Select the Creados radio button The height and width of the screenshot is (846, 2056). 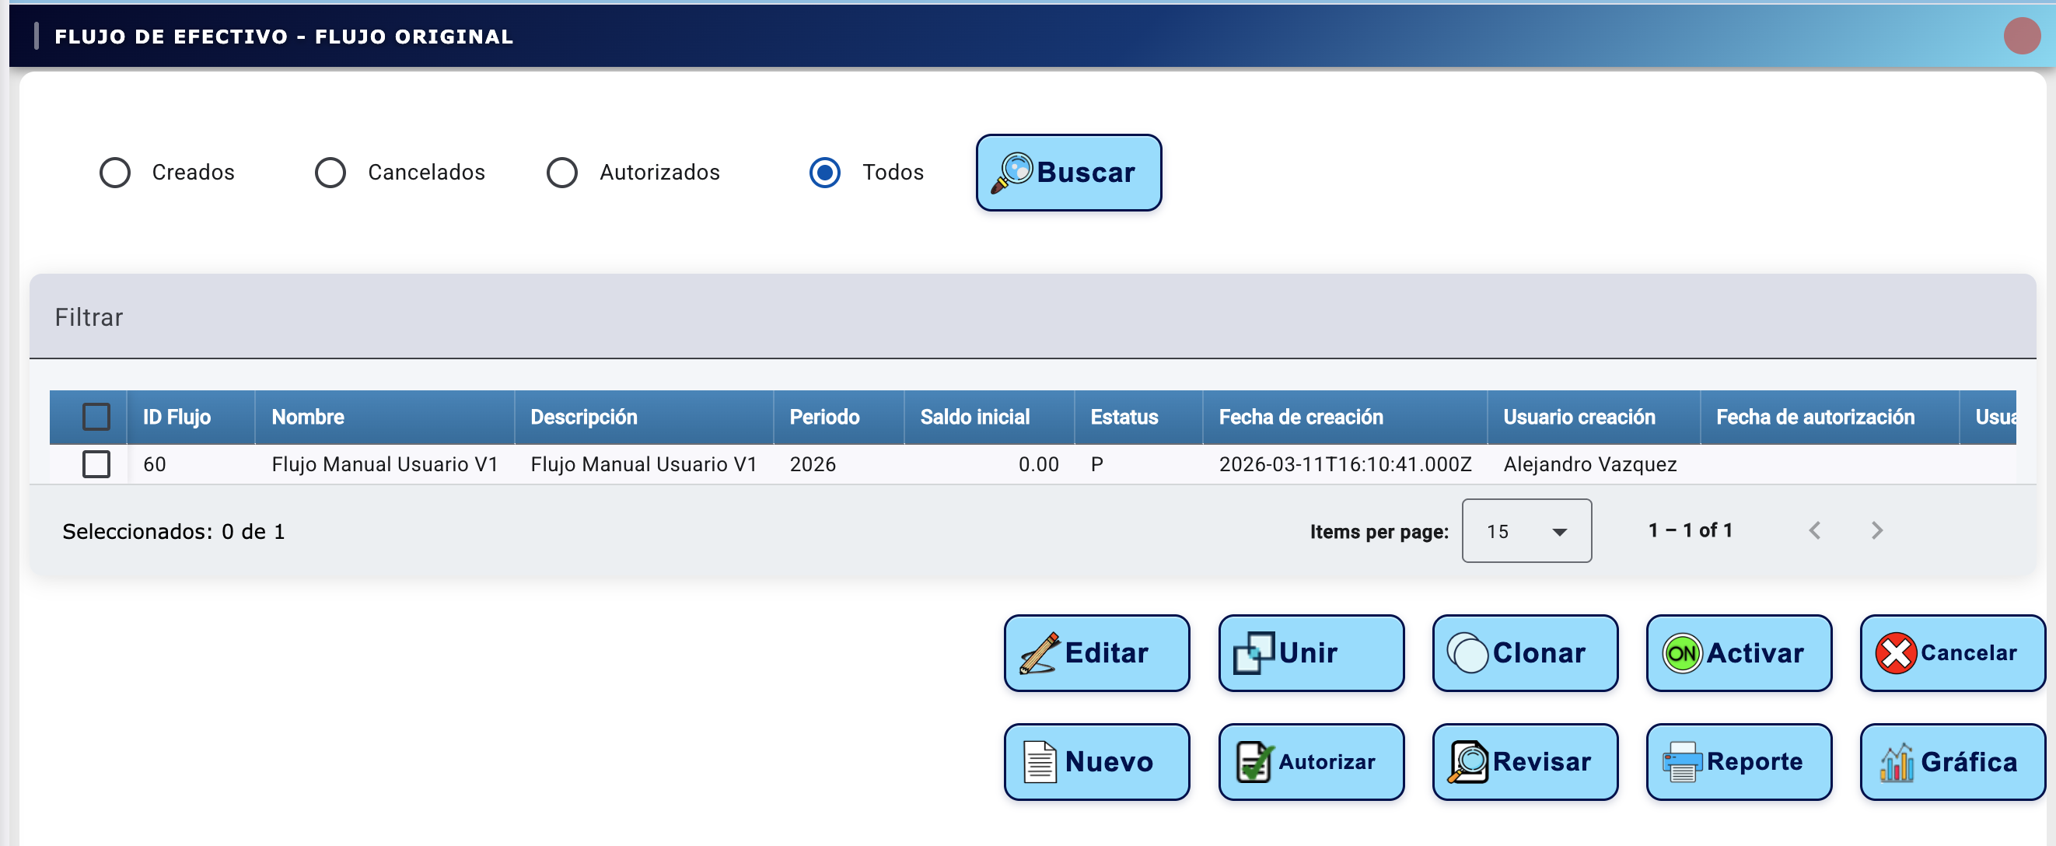pos(115,173)
